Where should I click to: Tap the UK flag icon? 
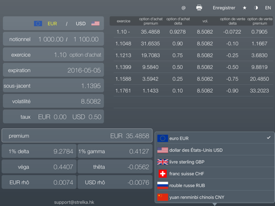(x=163, y=162)
